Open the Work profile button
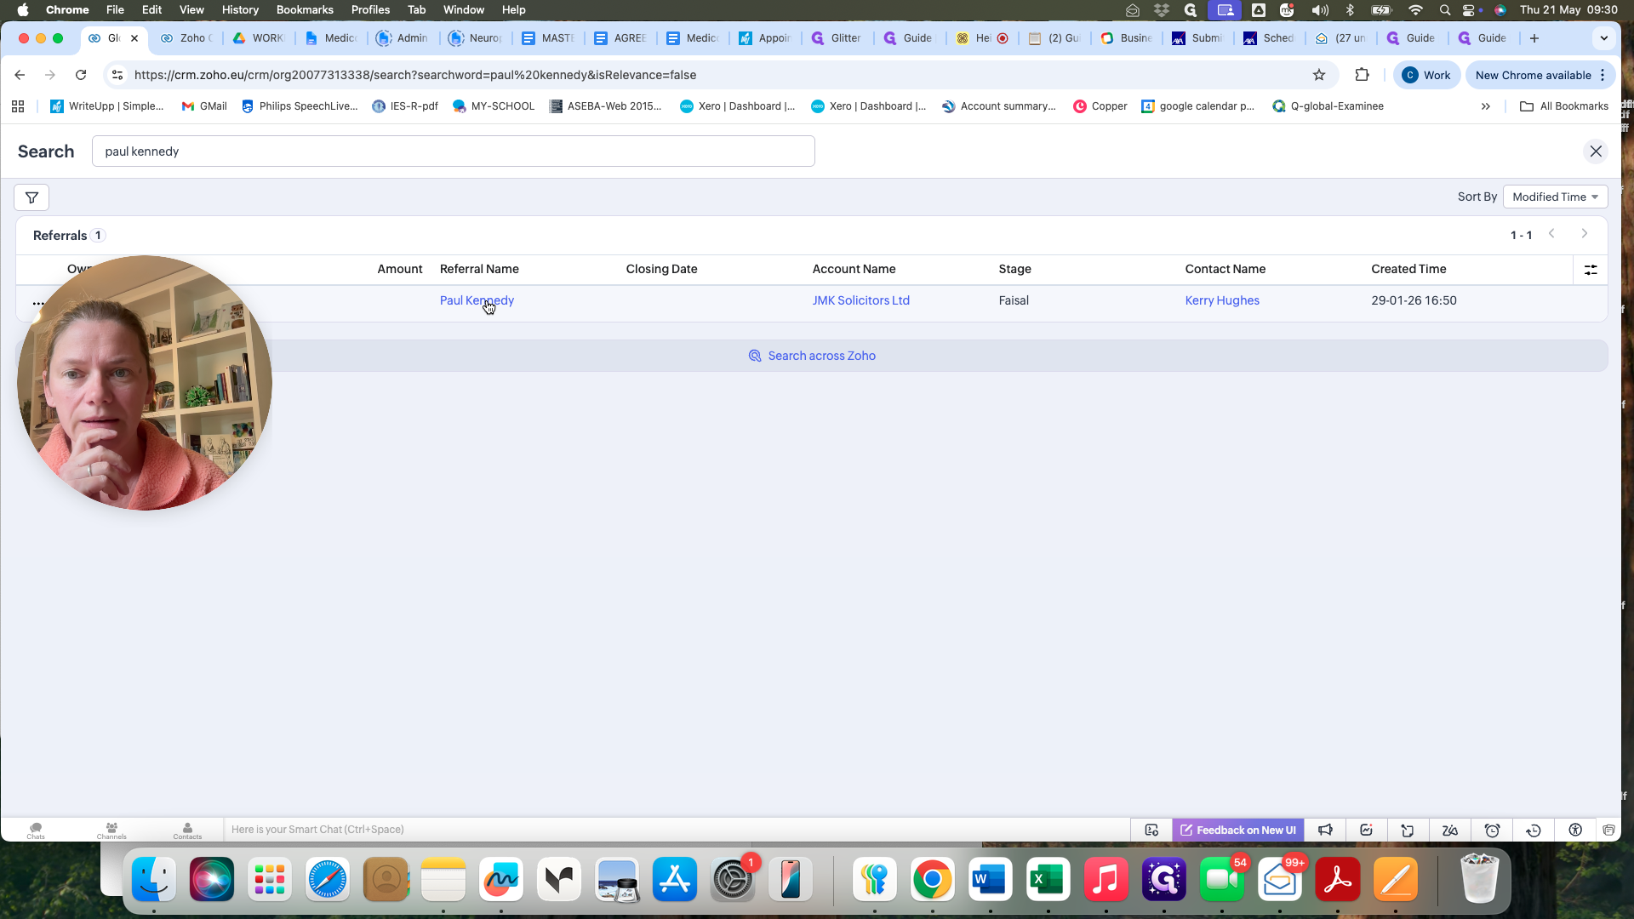Image resolution: width=1634 pixels, height=919 pixels. tap(1426, 75)
